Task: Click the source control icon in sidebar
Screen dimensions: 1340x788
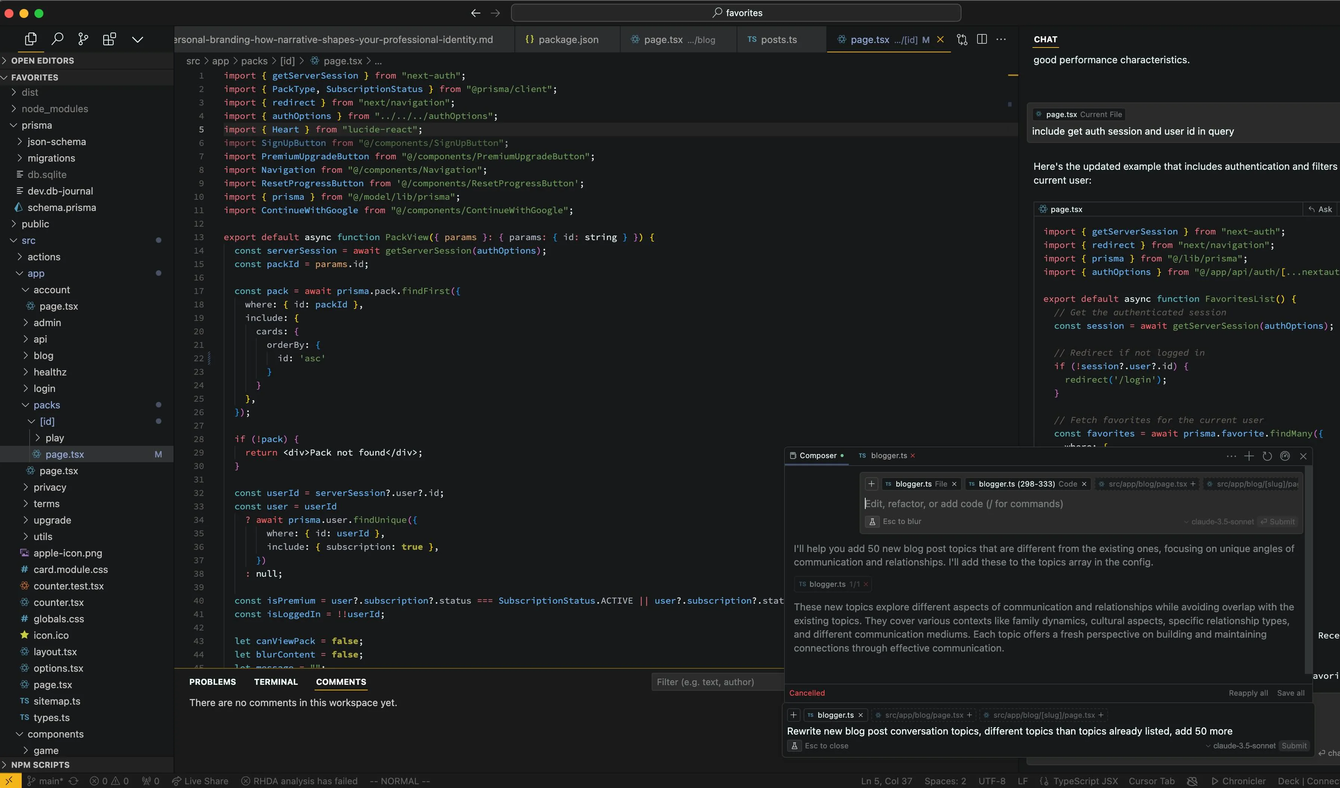Action: click(83, 39)
